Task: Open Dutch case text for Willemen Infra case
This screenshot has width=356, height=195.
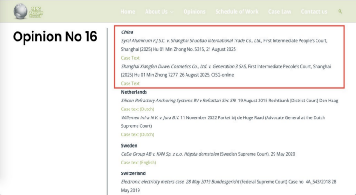Action: 138,134
